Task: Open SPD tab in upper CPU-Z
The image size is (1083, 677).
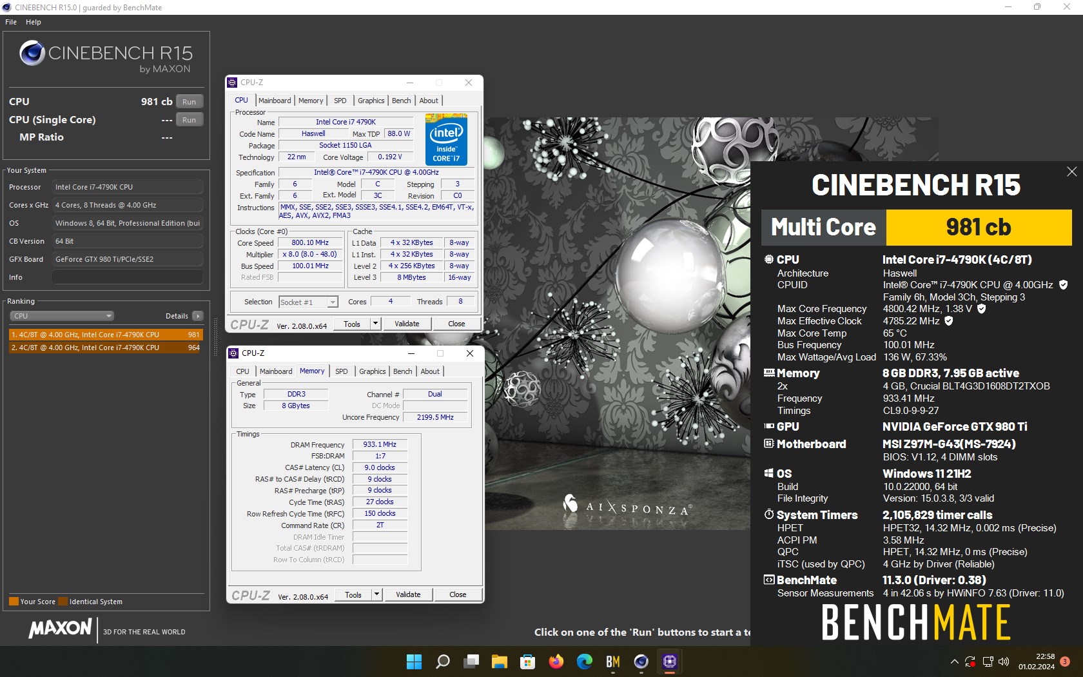Action: (x=340, y=101)
